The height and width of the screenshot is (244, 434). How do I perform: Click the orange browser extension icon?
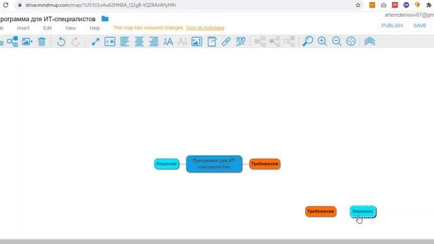point(372,5)
